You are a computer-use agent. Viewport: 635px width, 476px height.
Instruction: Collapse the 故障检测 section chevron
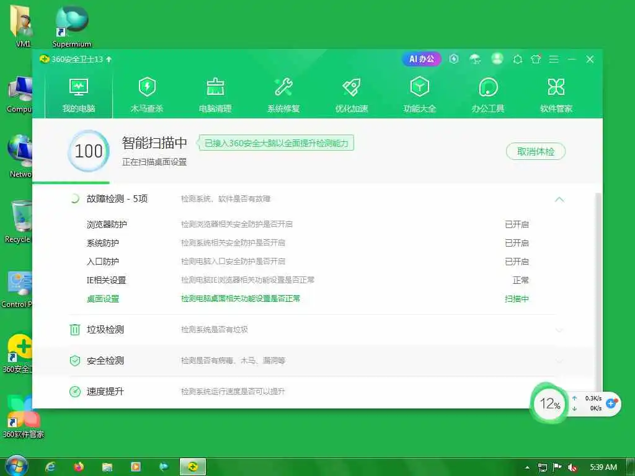[560, 199]
